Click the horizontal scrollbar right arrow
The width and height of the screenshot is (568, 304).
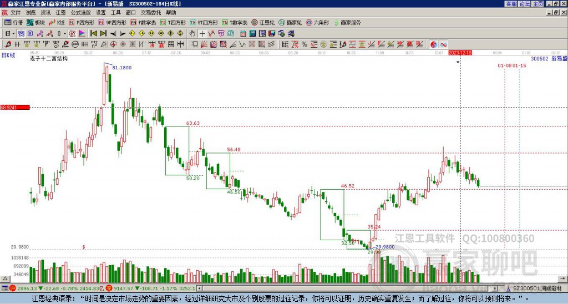pyautogui.click(x=495, y=288)
